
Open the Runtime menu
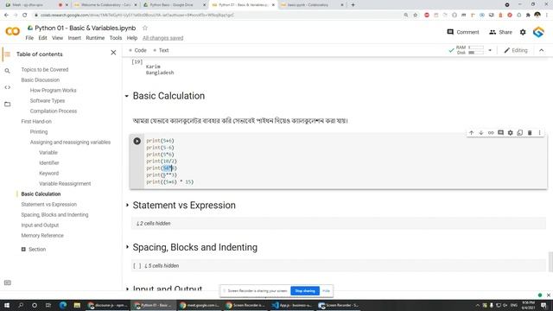pyautogui.click(x=95, y=38)
